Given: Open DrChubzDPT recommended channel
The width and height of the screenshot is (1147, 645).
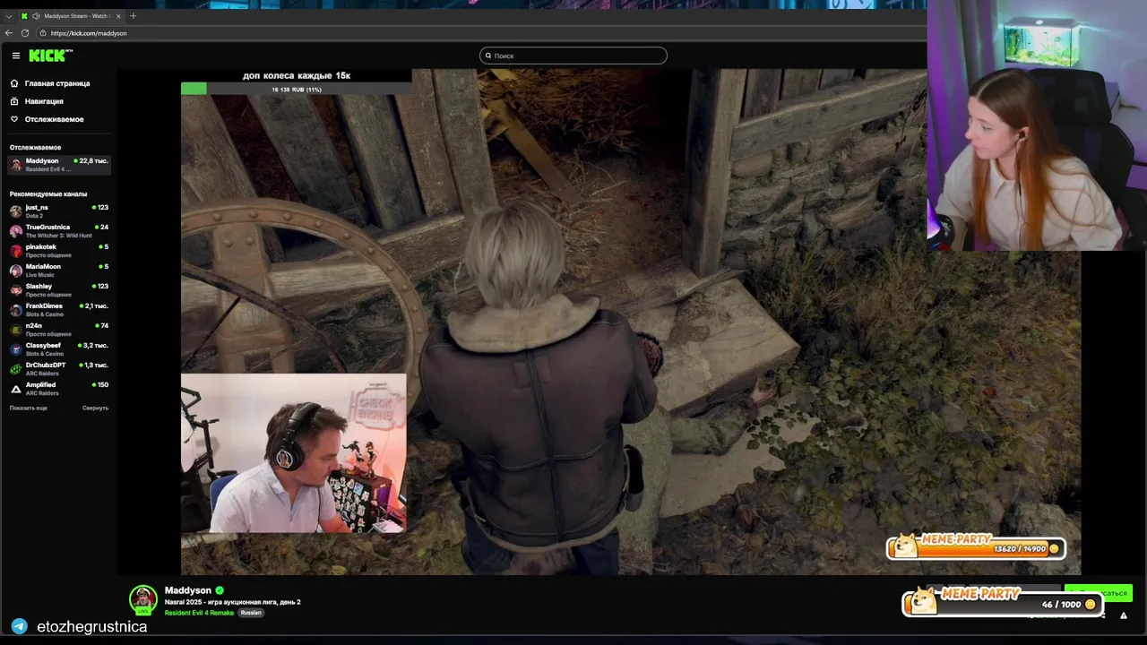Looking at the screenshot, I should click(x=58, y=369).
